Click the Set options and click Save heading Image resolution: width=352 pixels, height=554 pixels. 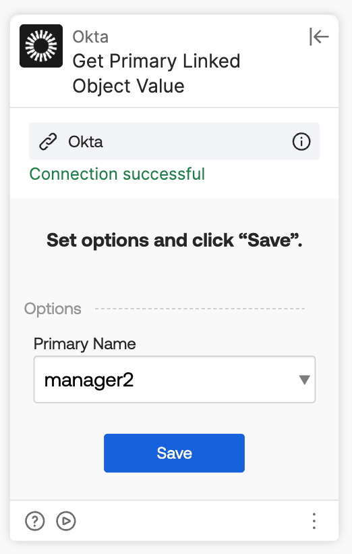[174, 241]
